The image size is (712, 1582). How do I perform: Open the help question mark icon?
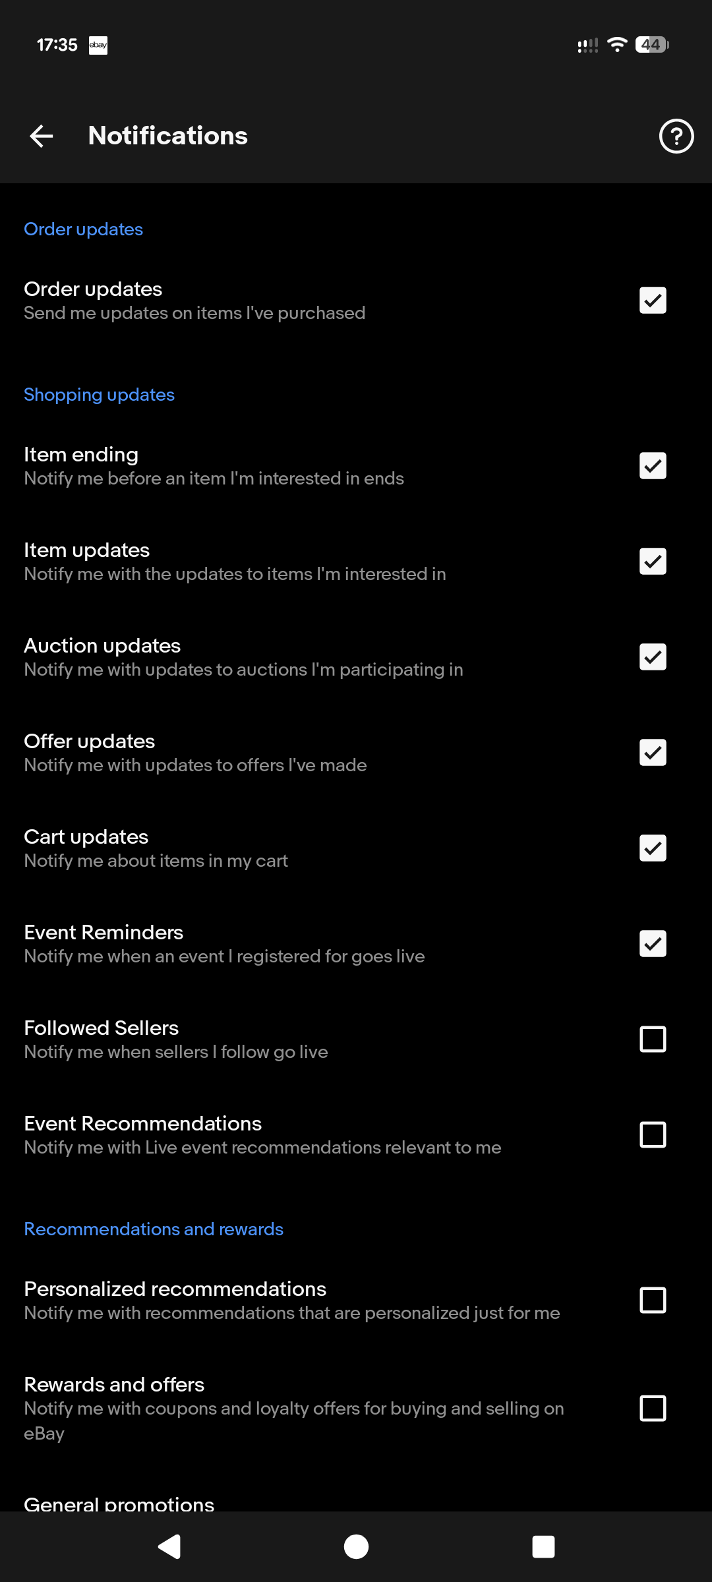pos(676,136)
